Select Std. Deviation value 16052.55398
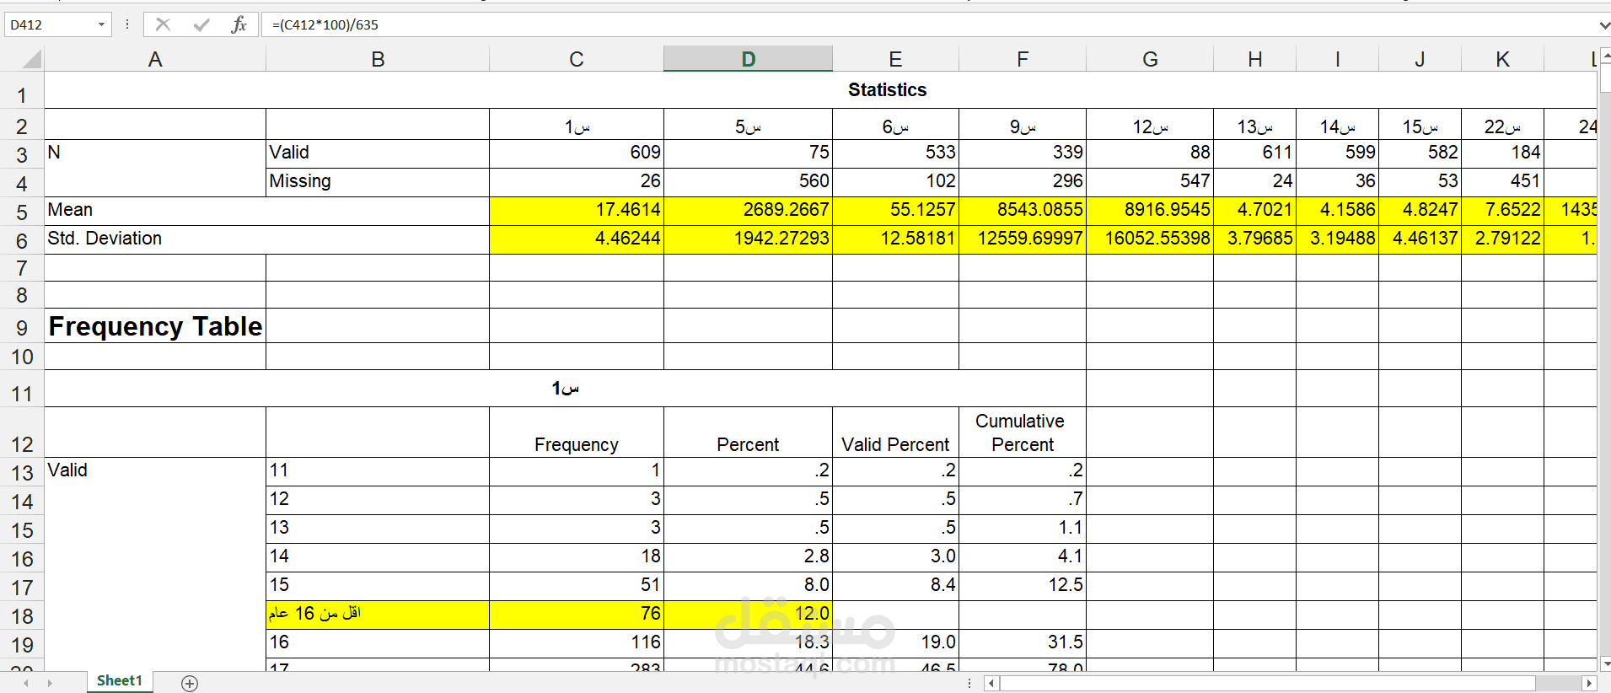The height and width of the screenshot is (693, 1611). [x=1150, y=239]
